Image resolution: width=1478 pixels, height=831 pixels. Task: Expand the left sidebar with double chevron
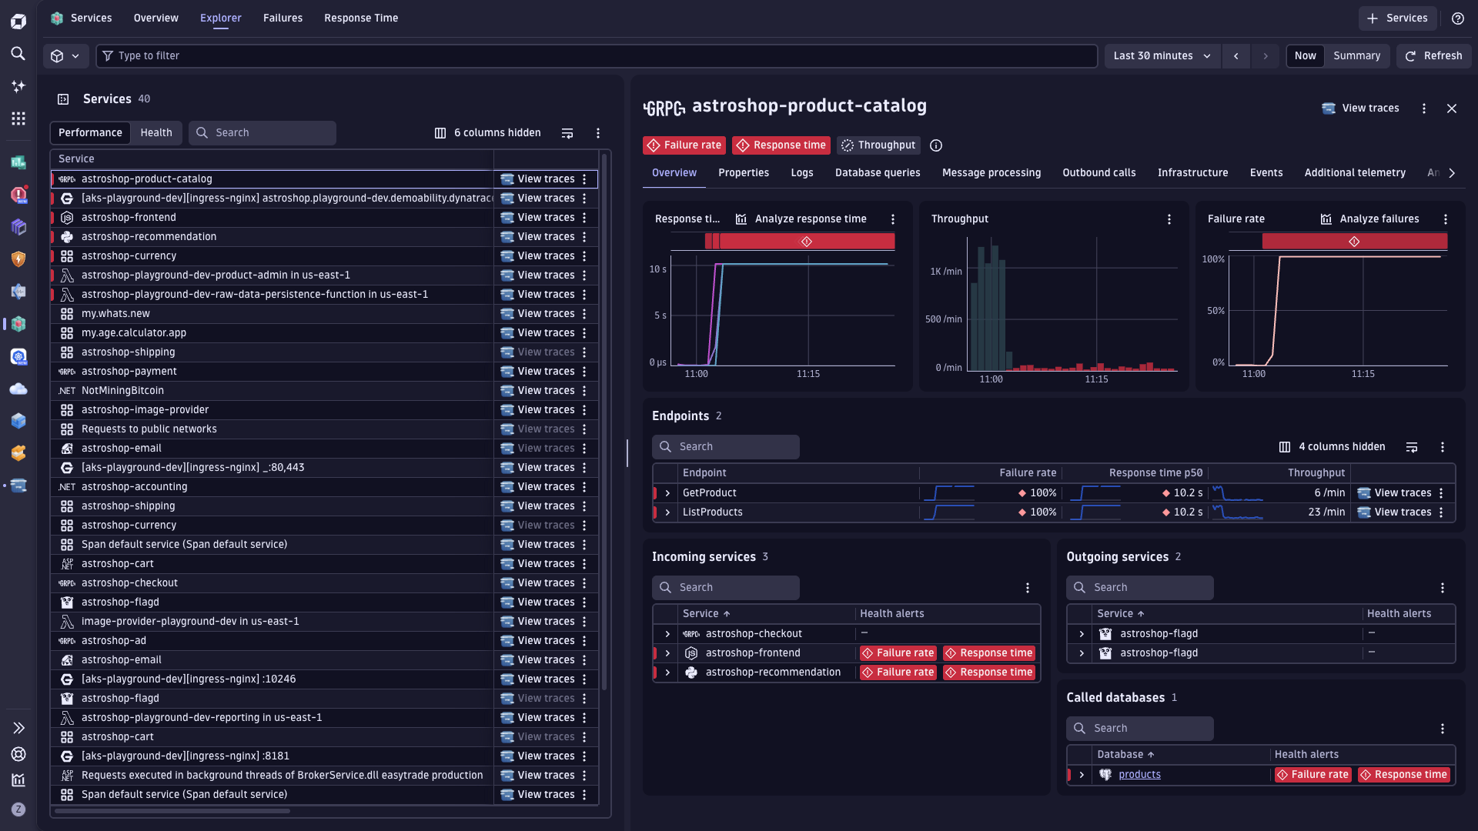pos(18,728)
